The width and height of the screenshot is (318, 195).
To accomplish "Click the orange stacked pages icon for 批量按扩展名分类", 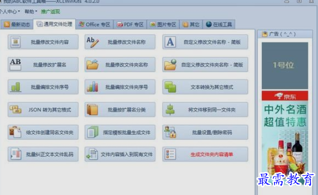I will 92,110.
